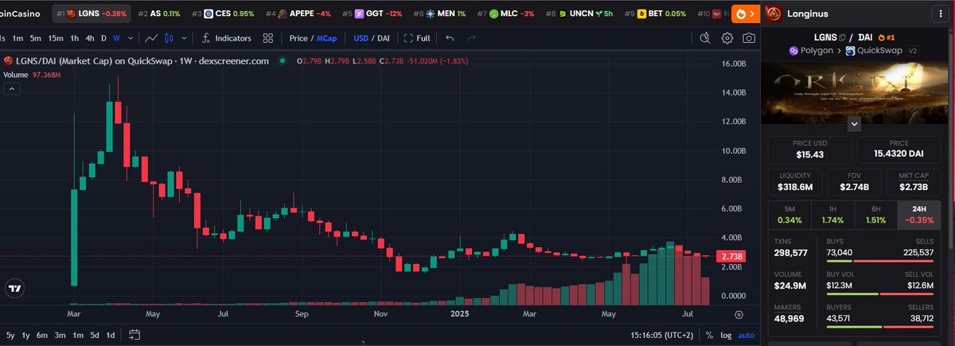Set chart range to 3m

[60, 335]
